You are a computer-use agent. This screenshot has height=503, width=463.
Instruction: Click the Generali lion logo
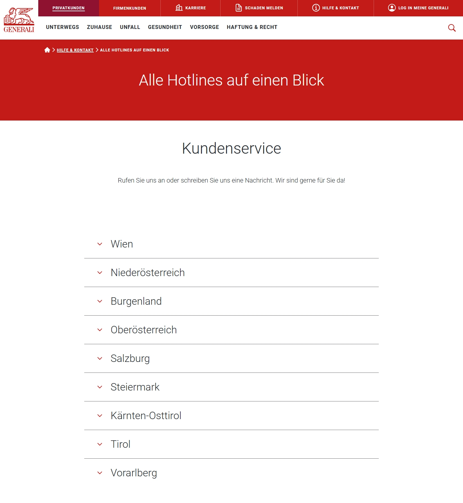(x=19, y=20)
